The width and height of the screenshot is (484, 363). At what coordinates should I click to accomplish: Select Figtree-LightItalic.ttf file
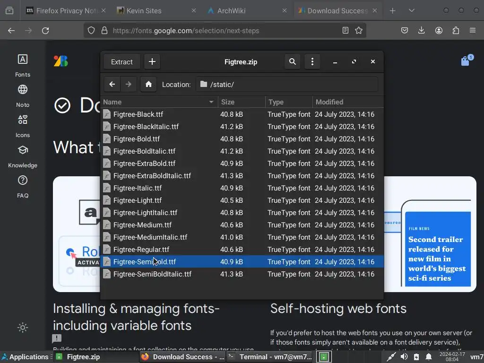coord(242,213)
